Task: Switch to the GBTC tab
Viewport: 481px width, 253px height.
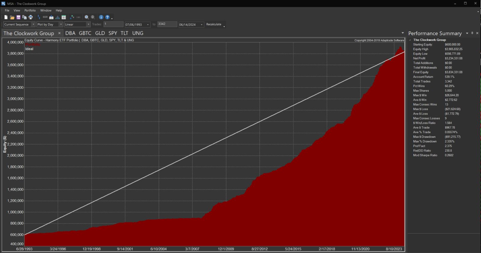Action: pos(85,33)
